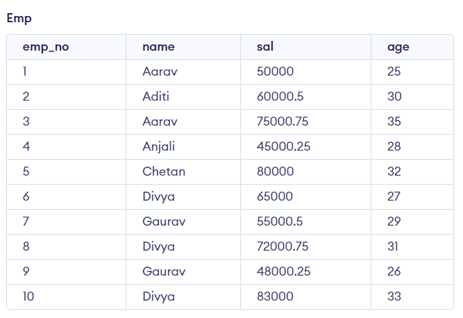This screenshot has width=463, height=318.
Task: Select the name cell Chetan
Action: pyautogui.click(x=164, y=171)
